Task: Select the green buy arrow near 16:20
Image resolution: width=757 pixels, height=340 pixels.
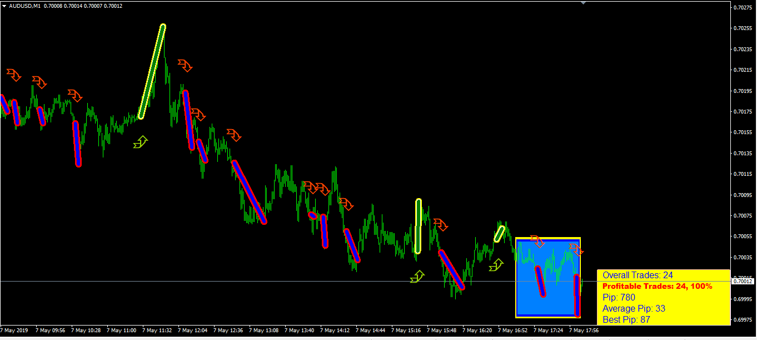Action: [496, 265]
